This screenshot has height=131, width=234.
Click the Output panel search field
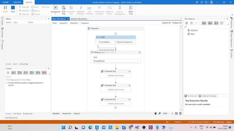coord(27,77)
